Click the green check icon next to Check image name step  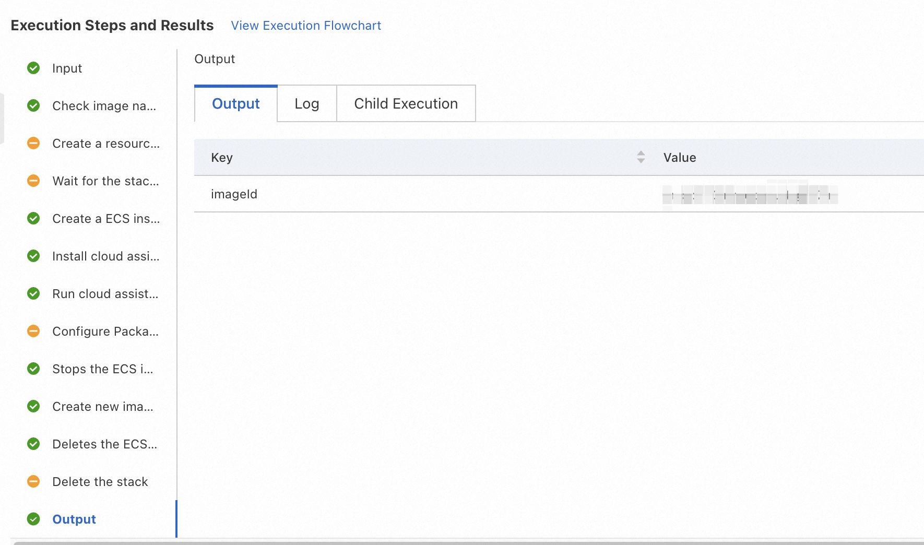click(33, 106)
